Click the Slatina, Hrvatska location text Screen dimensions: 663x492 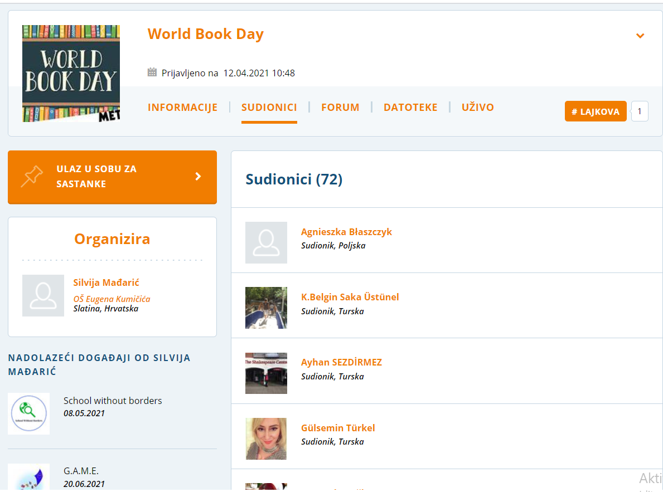tap(106, 309)
